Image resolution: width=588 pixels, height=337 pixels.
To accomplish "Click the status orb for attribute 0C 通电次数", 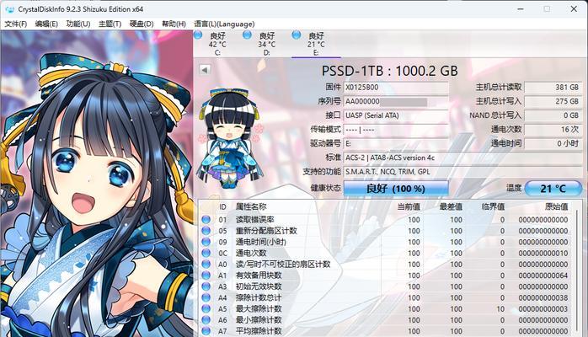I will (x=206, y=253).
